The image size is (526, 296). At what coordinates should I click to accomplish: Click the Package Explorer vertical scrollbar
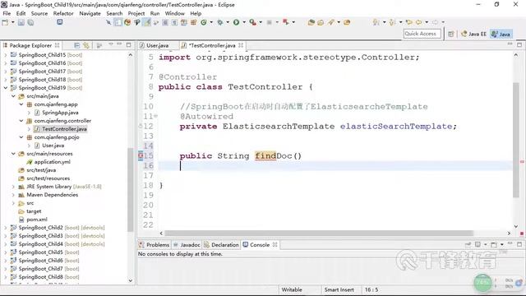tap(131, 190)
